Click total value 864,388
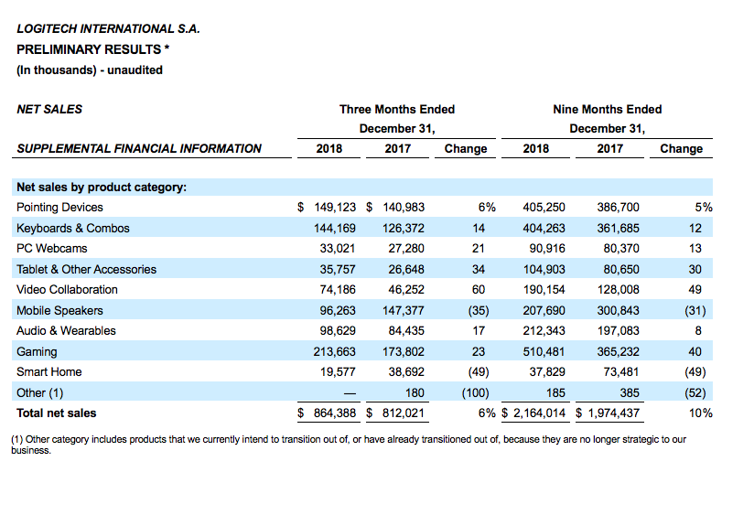The height and width of the screenshot is (515, 754). [335, 413]
